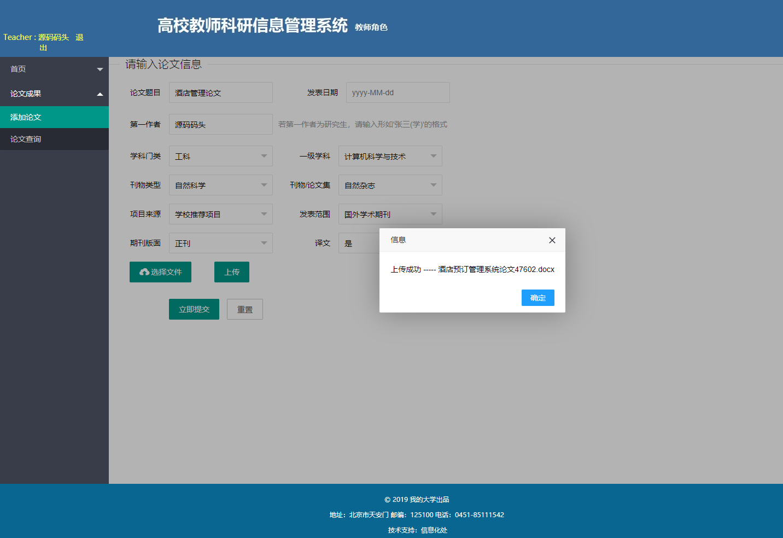Click the 确定 button in the dialog
783x538 pixels.
pyautogui.click(x=537, y=298)
